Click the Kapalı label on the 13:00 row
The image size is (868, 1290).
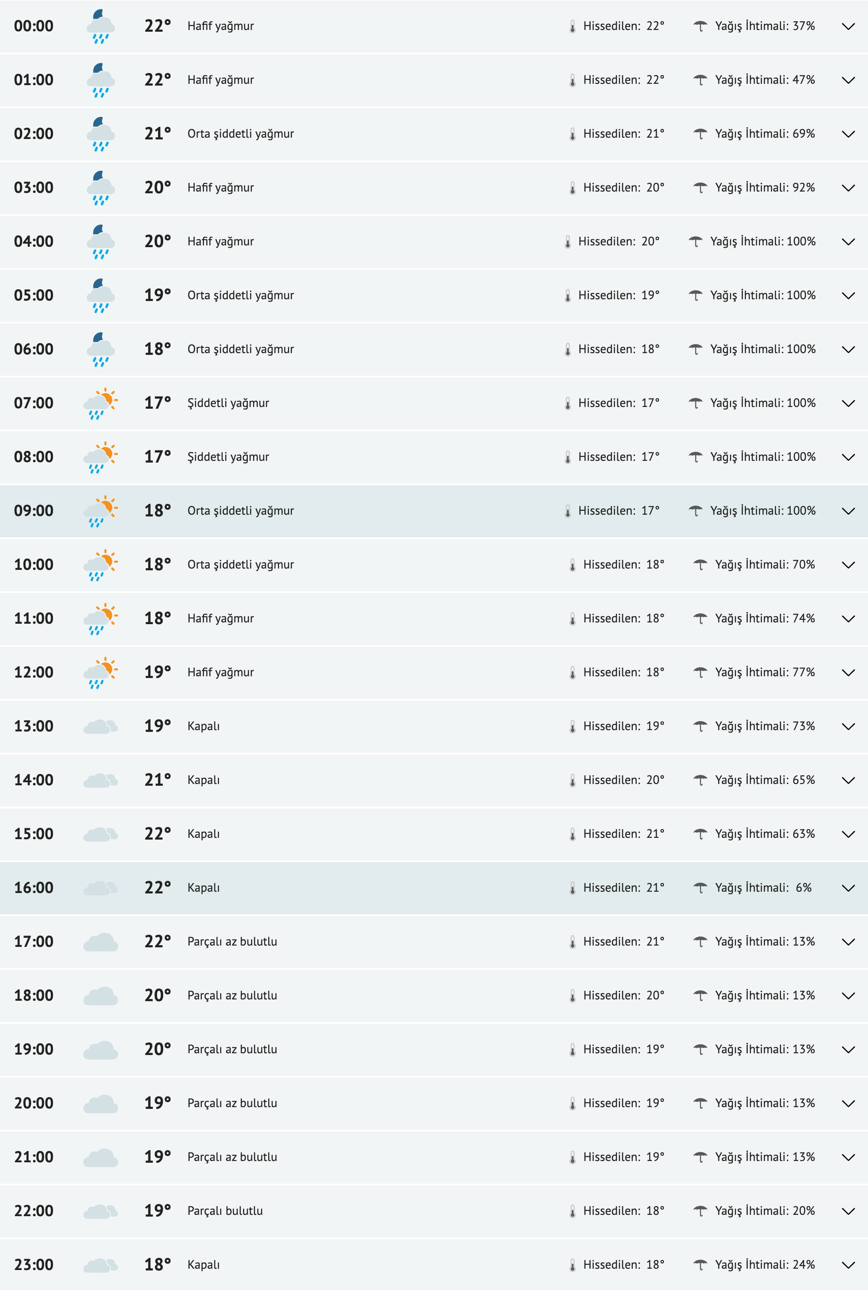(x=204, y=726)
